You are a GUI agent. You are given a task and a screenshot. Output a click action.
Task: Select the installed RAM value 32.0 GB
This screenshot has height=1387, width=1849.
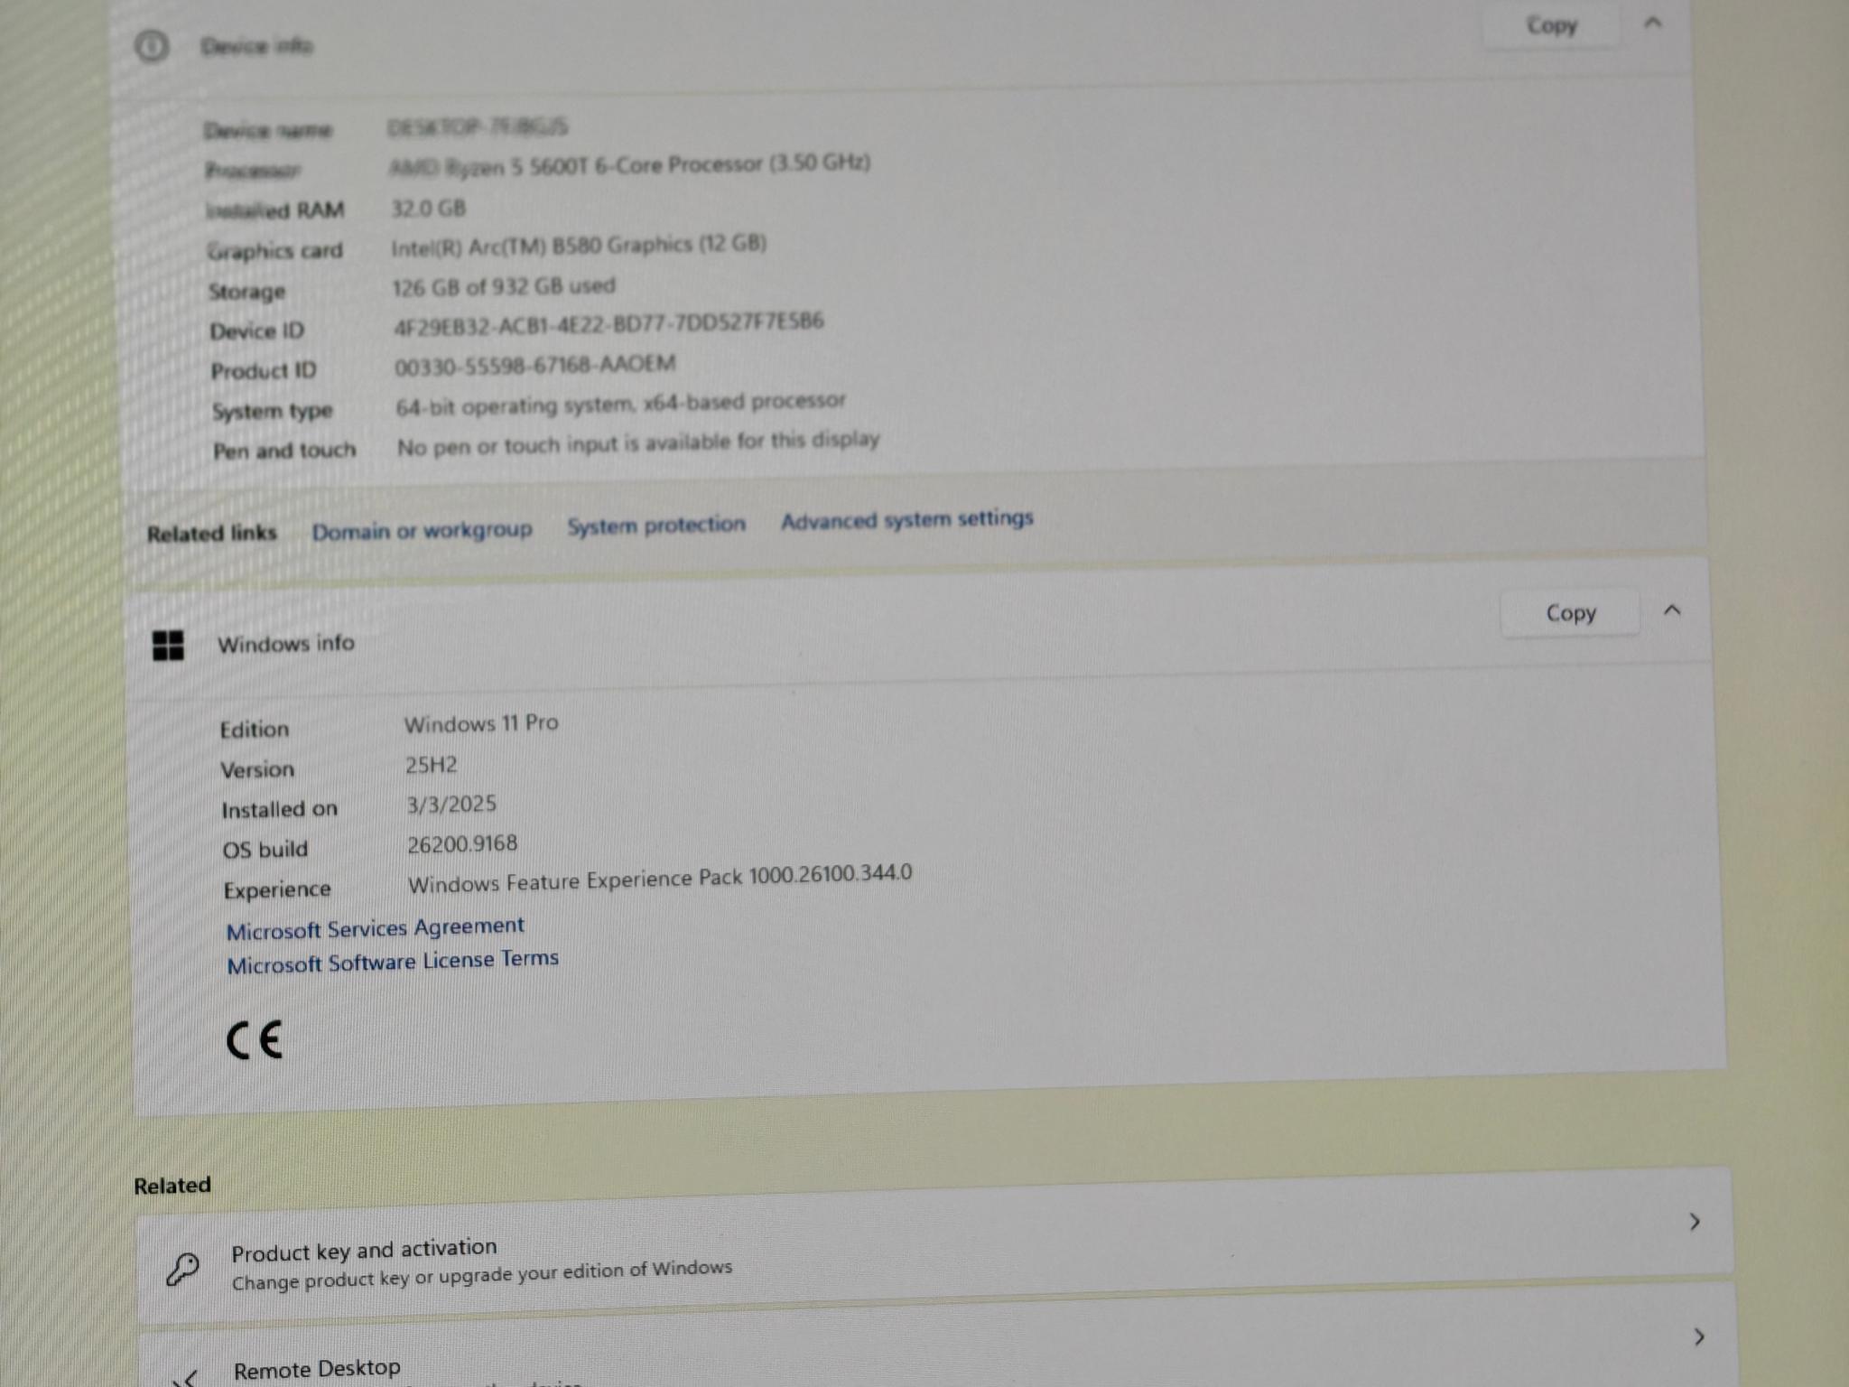click(x=428, y=209)
